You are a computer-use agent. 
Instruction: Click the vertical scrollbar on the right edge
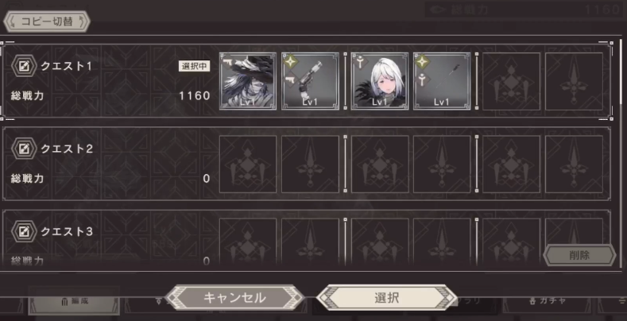click(x=621, y=152)
